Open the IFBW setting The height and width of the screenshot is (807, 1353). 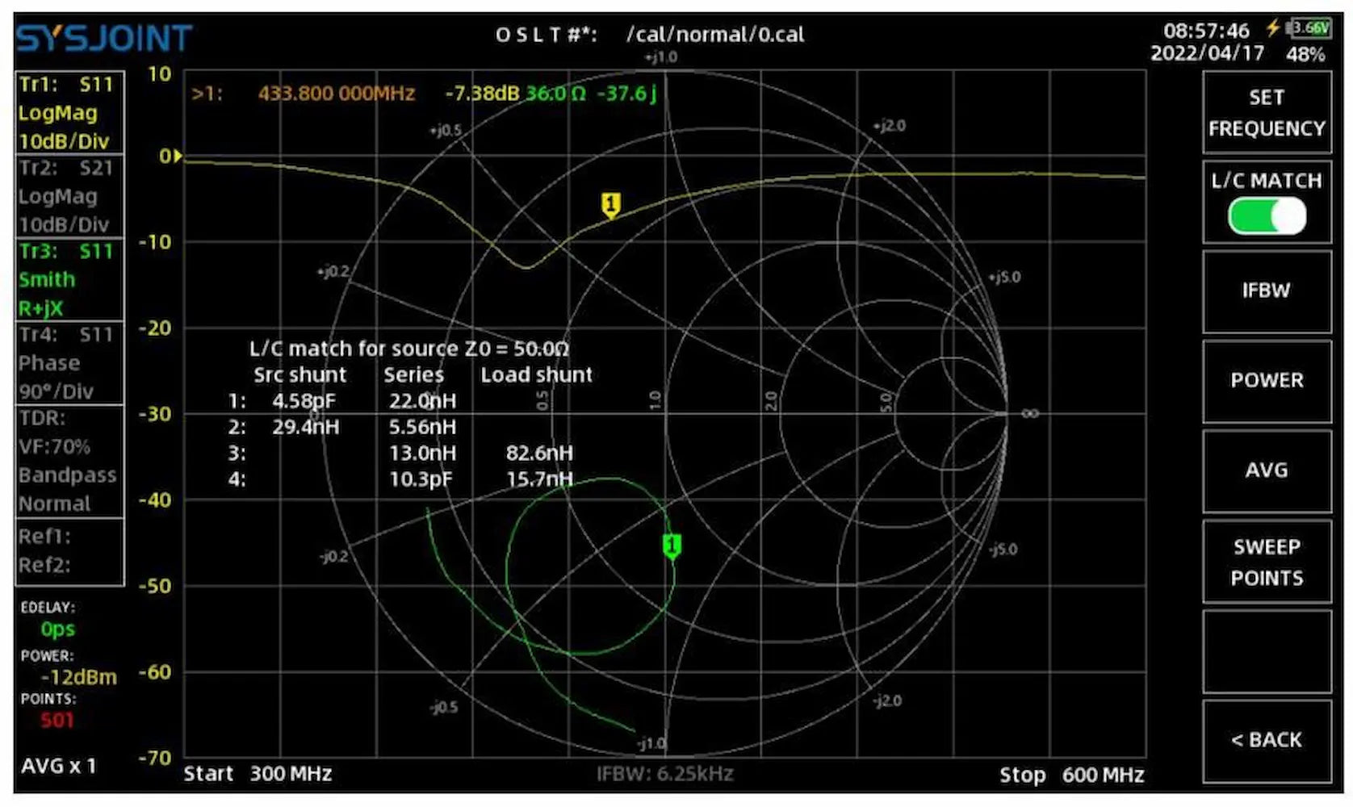click(x=1266, y=291)
